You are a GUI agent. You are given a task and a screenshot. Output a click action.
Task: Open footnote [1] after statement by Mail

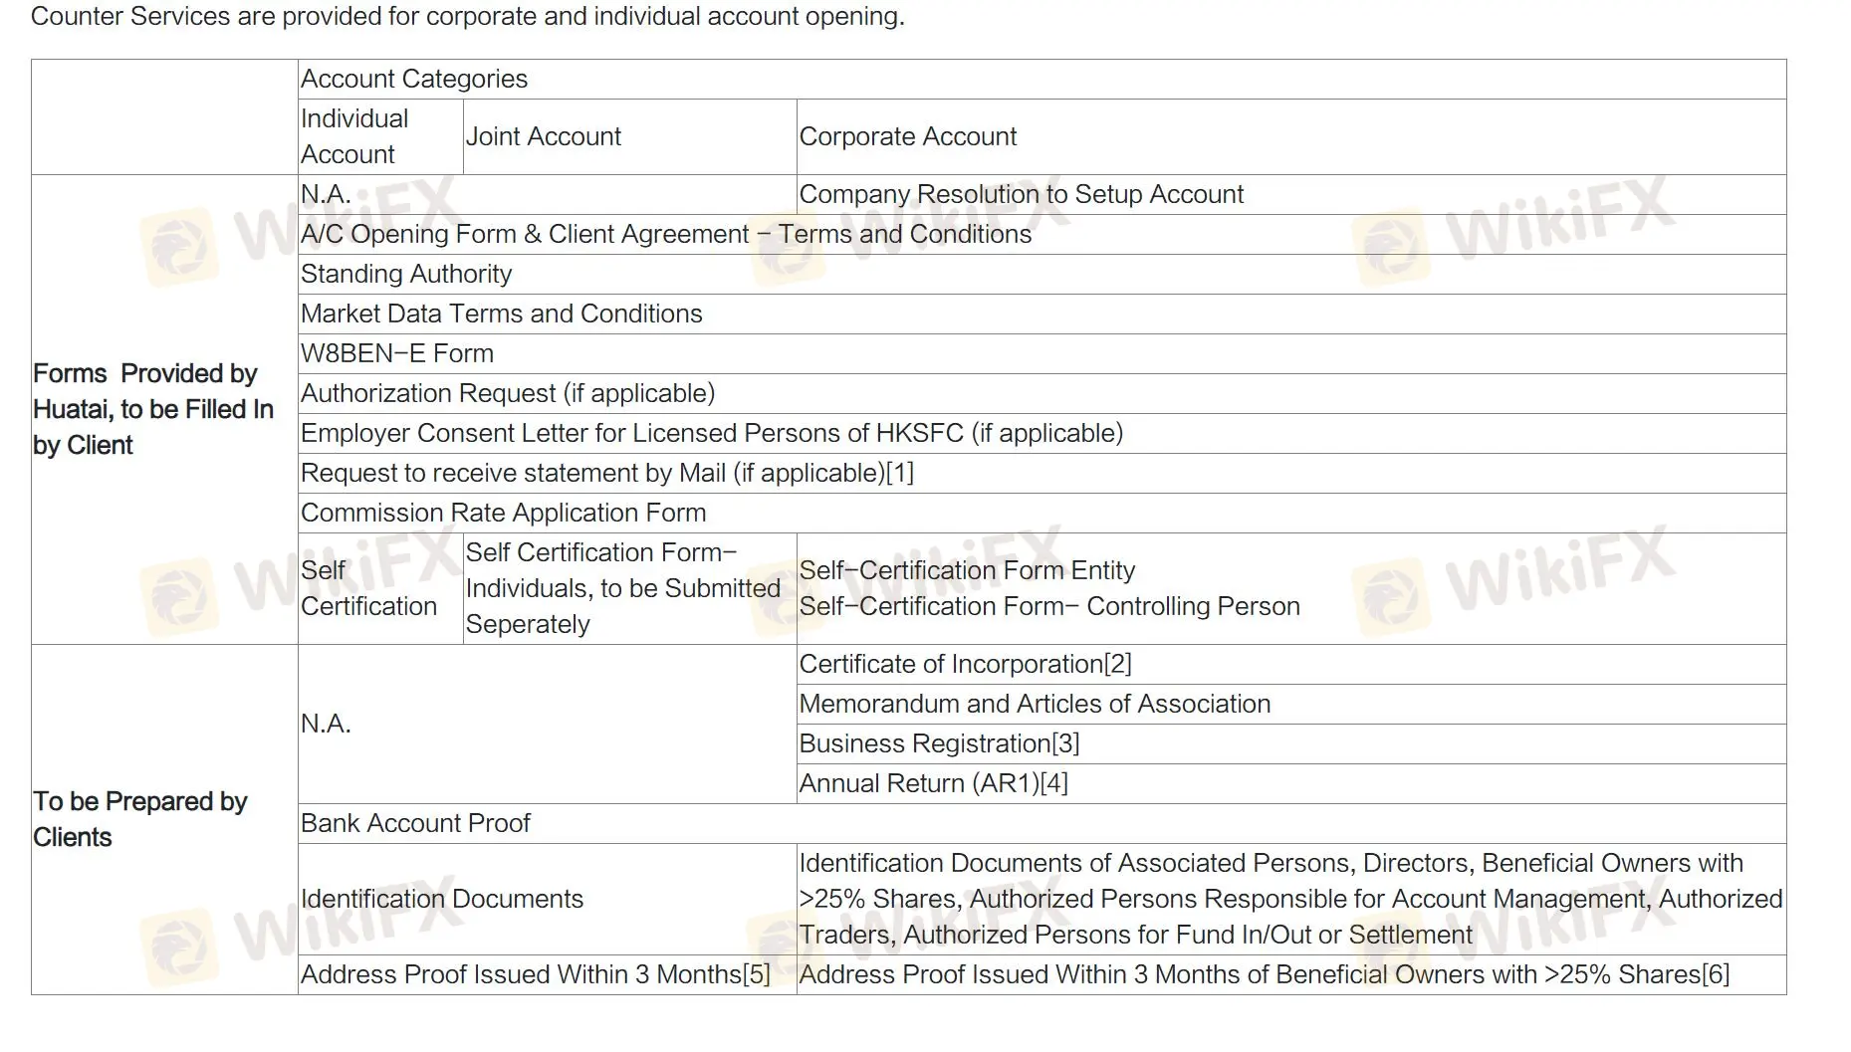click(900, 474)
